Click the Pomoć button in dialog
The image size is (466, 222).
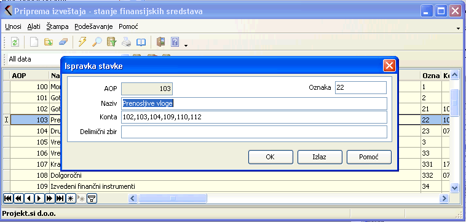click(x=369, y=157)
